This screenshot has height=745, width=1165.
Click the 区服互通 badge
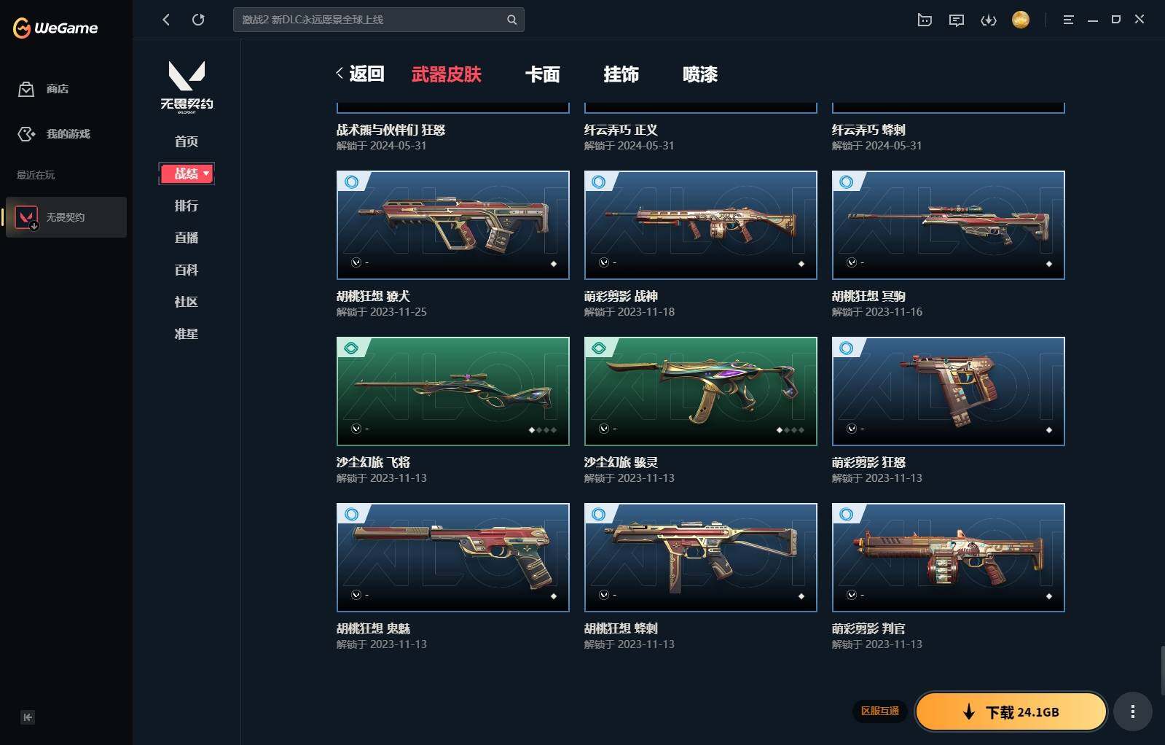880,711
